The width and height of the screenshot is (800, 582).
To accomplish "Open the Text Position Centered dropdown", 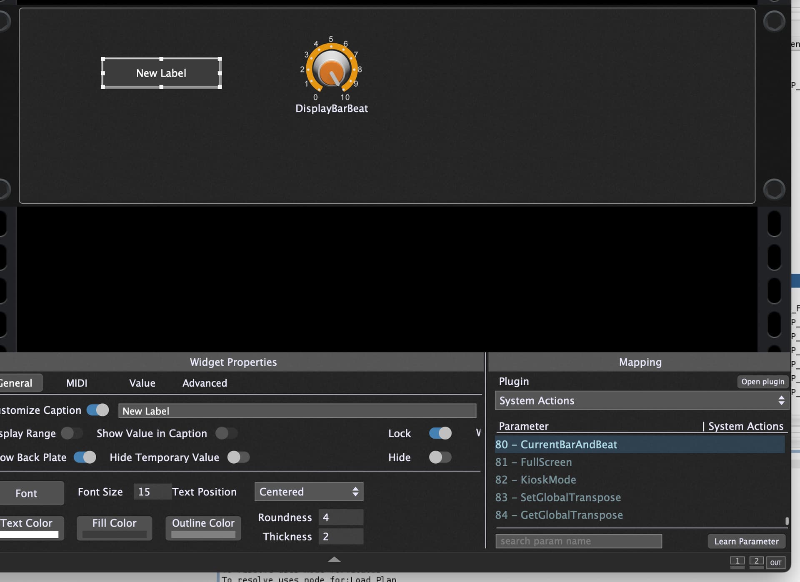I will (x=309, y=492).
